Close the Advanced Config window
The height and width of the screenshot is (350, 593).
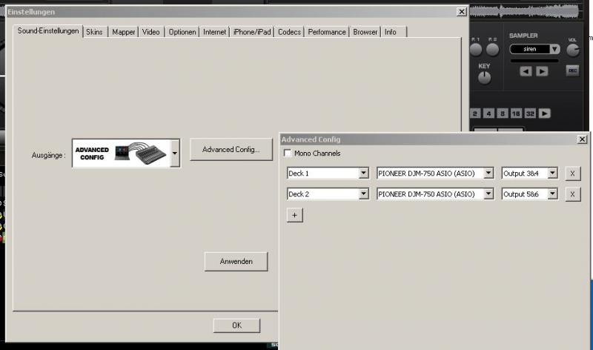point(582,139)
